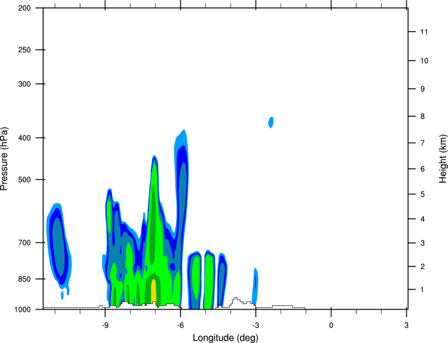Select the 200 pressure tick label
Image resolution: width=448 pixels, height=343 pixels.
click(x=24, y=8)
